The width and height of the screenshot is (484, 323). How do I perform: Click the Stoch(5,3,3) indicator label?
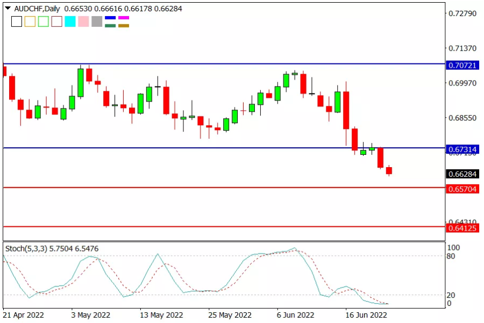tap(26, 249)
